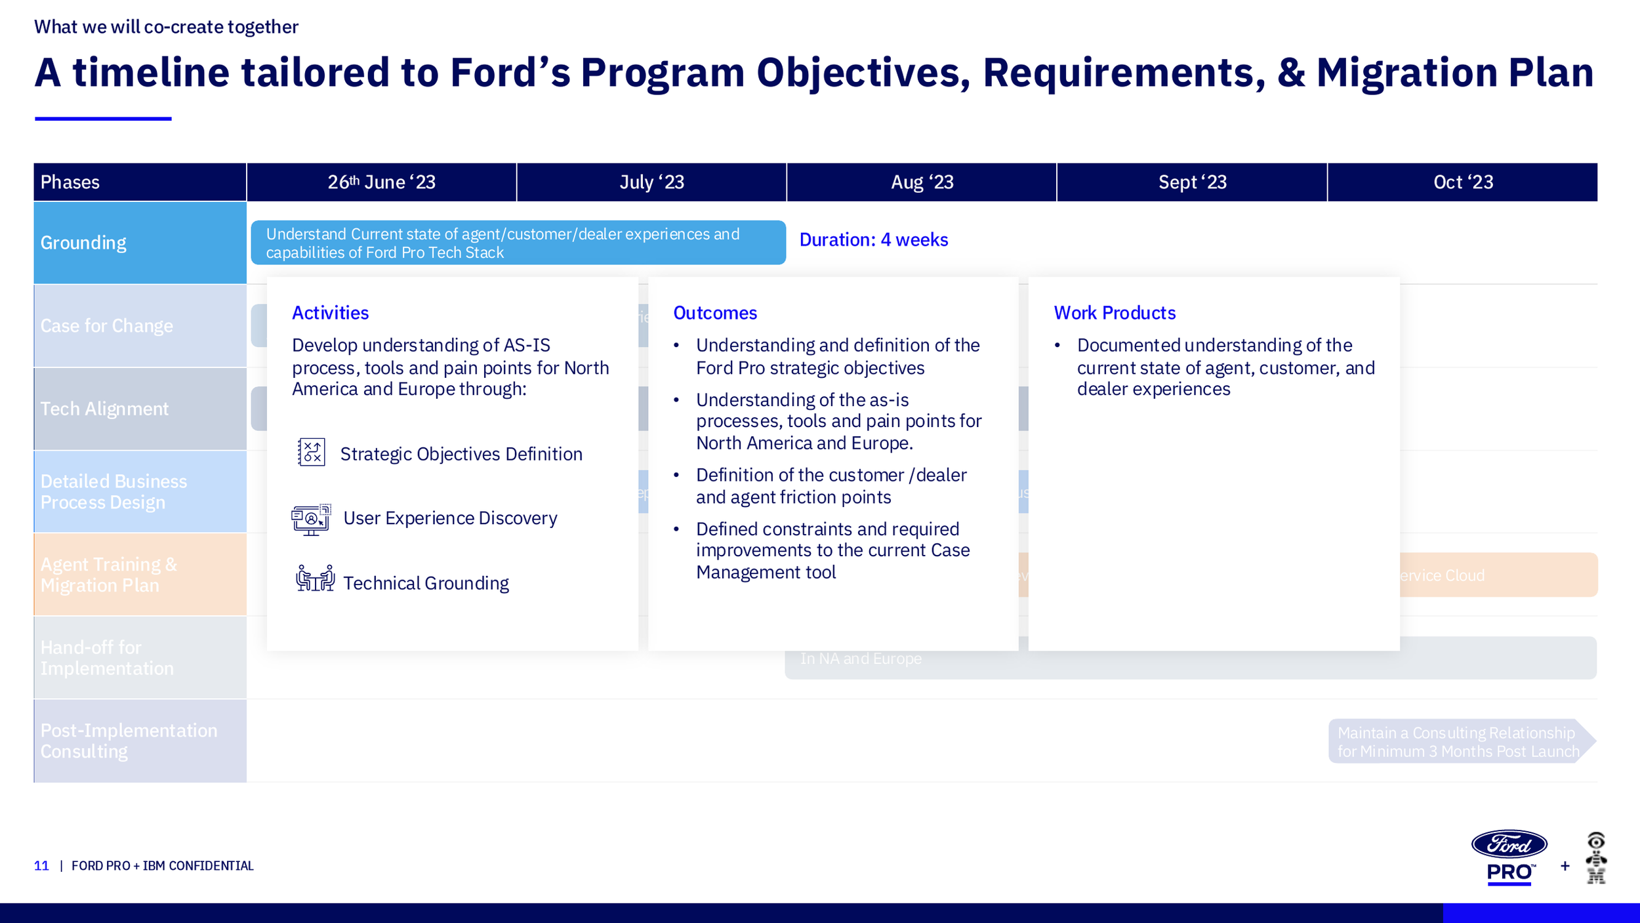
Task: Click the Phases column header
Action: point(140,182)
